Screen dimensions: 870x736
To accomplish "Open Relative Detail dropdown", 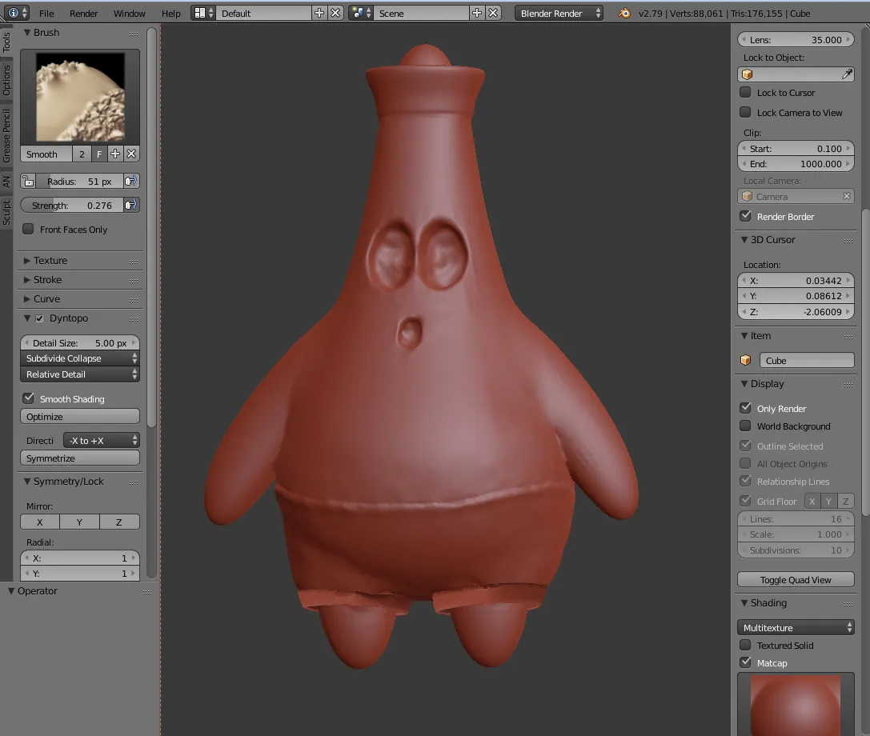I will click(80, 374).
